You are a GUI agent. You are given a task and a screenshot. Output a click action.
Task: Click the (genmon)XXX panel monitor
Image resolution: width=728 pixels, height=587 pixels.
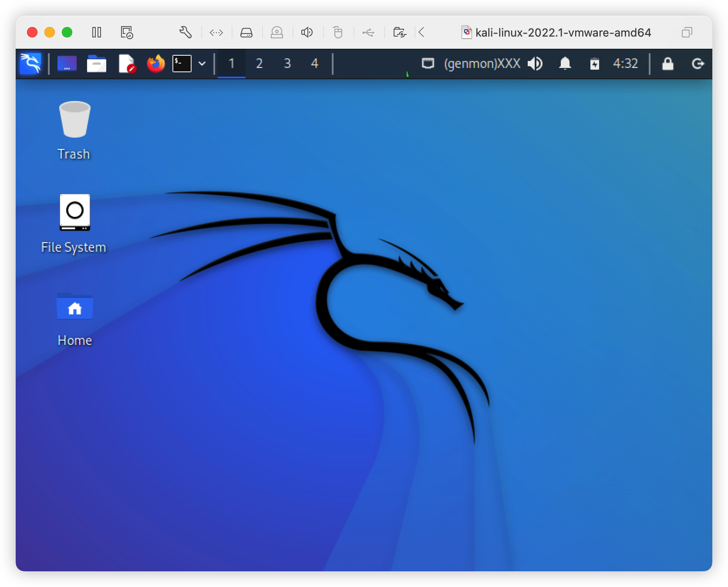pyautogui.click(x=482, y=64)
